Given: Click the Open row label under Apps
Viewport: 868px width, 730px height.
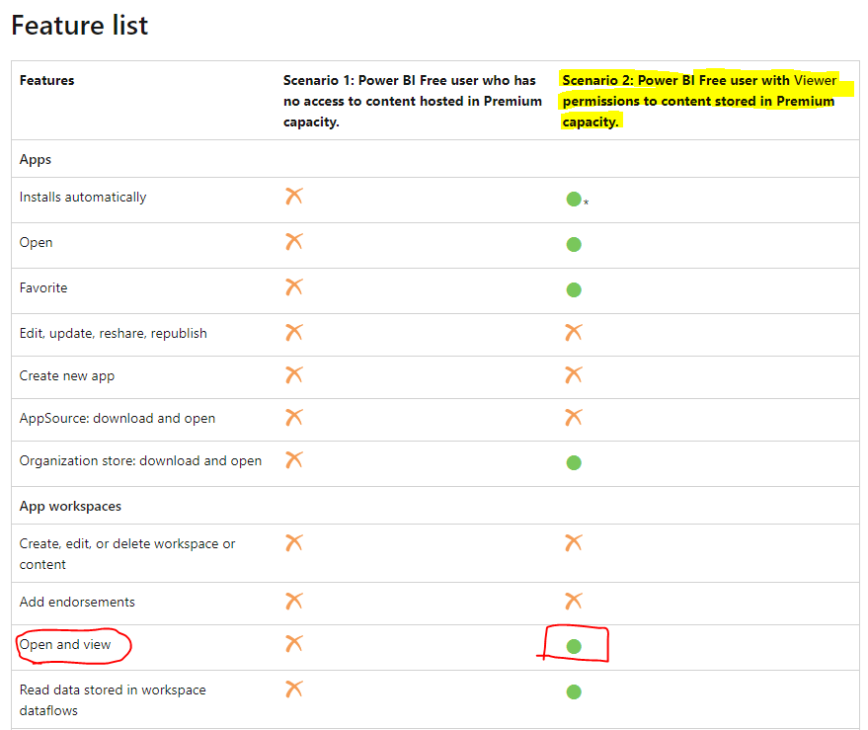Looking at the screenshot, I should pyautogui.click(x=36, y=243).
